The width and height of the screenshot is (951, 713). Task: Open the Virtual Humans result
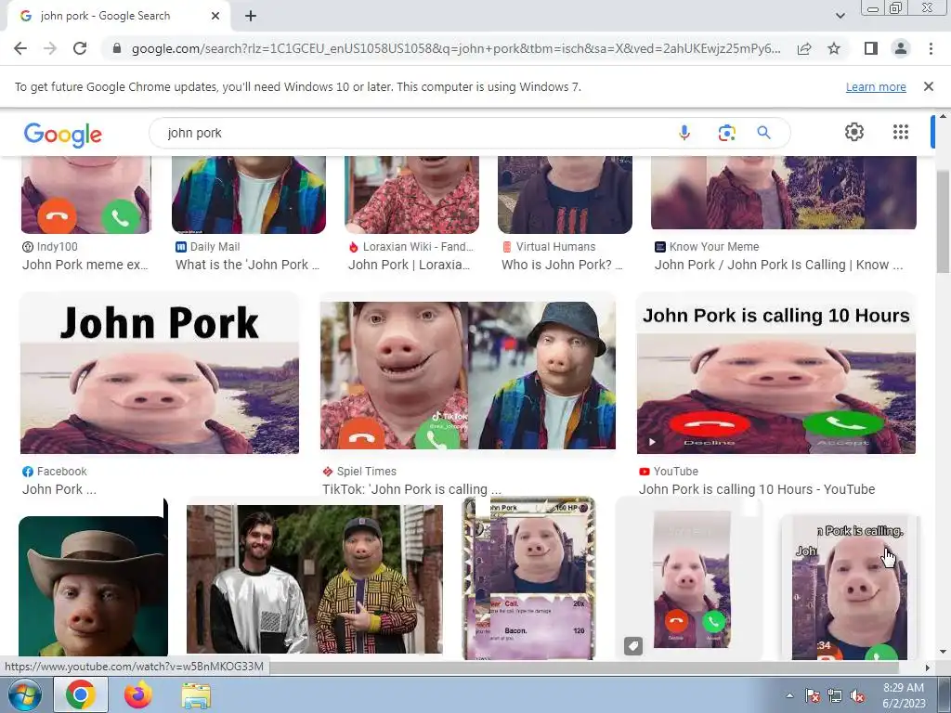(562, 265)
